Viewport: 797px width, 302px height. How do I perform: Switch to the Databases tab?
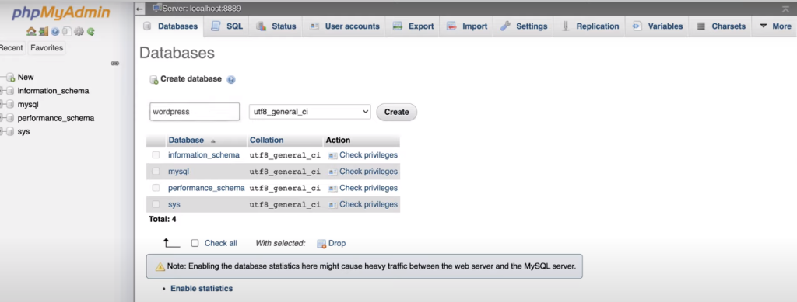coord(170,26)
